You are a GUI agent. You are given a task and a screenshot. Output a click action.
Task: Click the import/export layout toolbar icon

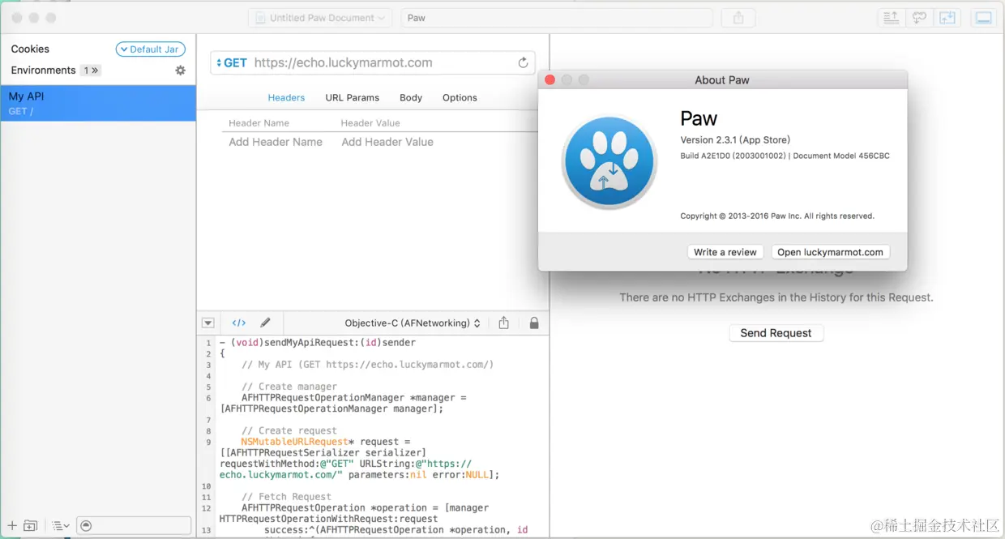[x=947, y=18]
